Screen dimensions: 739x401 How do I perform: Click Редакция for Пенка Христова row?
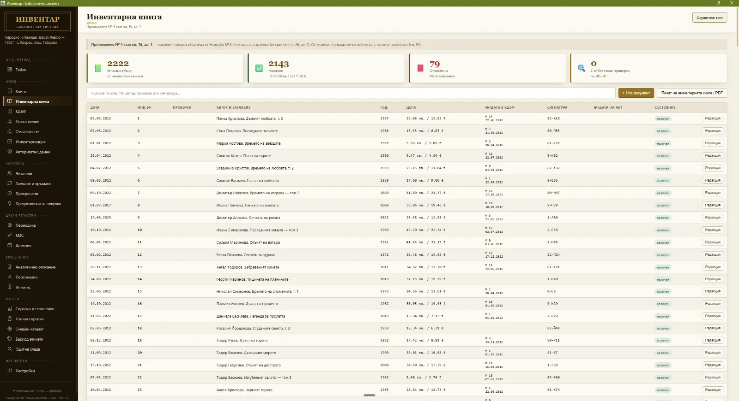[x=713, y=118]
